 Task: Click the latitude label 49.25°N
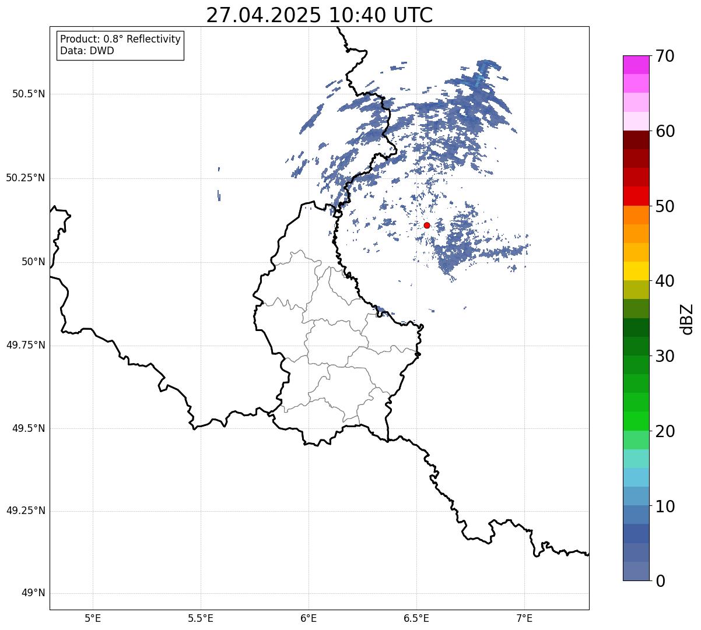click(26, 511)
